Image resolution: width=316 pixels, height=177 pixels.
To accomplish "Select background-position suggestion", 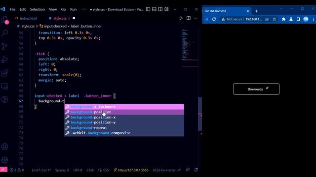I will click(124, 112).
